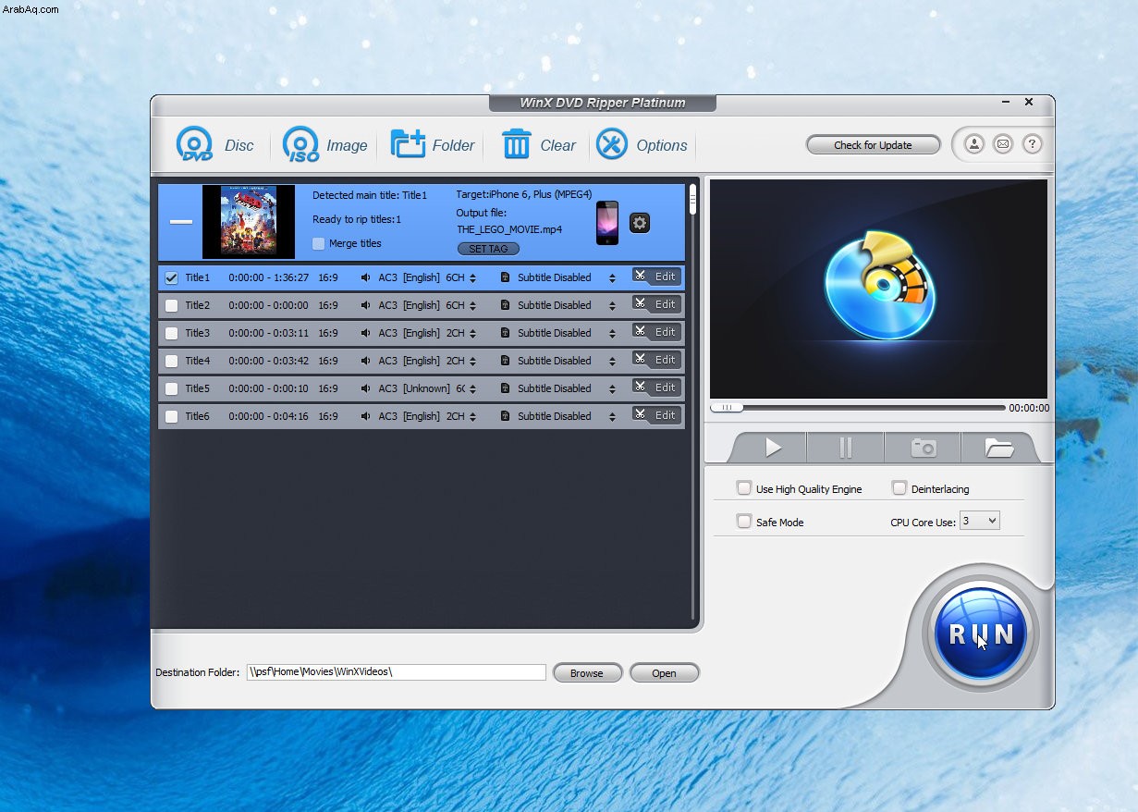Play the preview video
Image resolution: width=1138 pixels, height=812 pixels.
[x=773, y=448]
